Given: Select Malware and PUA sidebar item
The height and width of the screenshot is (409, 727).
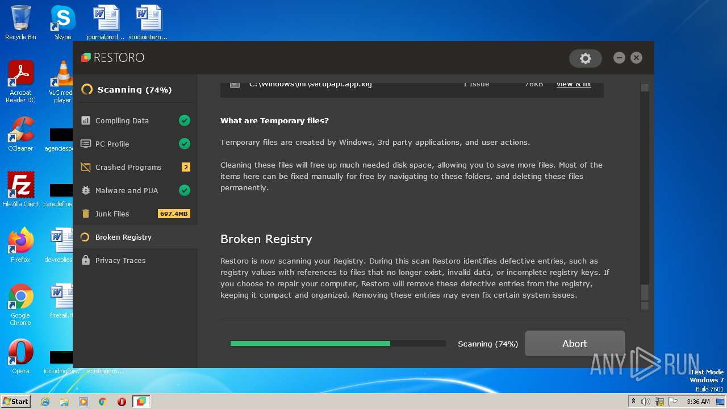Looking at the screenshot, I should tap(135, 190).
